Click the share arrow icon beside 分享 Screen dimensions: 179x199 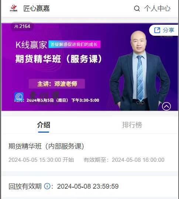pos(157,30)
